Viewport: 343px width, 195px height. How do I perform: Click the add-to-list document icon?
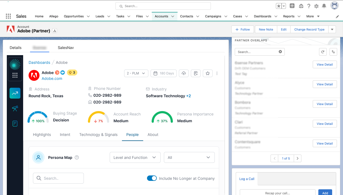196,73
